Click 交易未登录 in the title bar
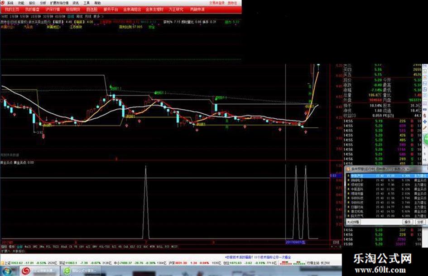 coord(217,3)
